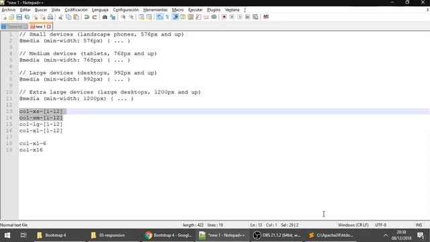Switch to 03-responsivo folder taskbar window

114,235
